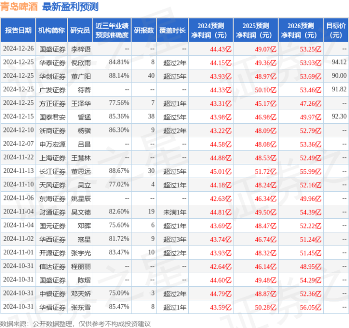
Task: Click the 77.02% accuracy value
Action: pos(119,184)
